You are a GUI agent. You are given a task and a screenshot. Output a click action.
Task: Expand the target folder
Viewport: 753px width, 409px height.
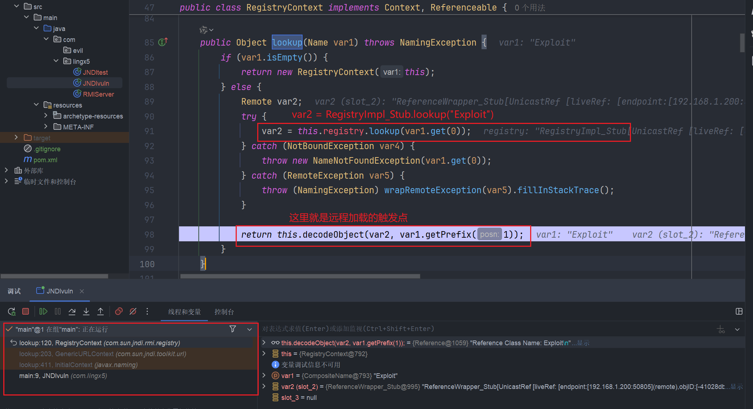pos(16,137)
